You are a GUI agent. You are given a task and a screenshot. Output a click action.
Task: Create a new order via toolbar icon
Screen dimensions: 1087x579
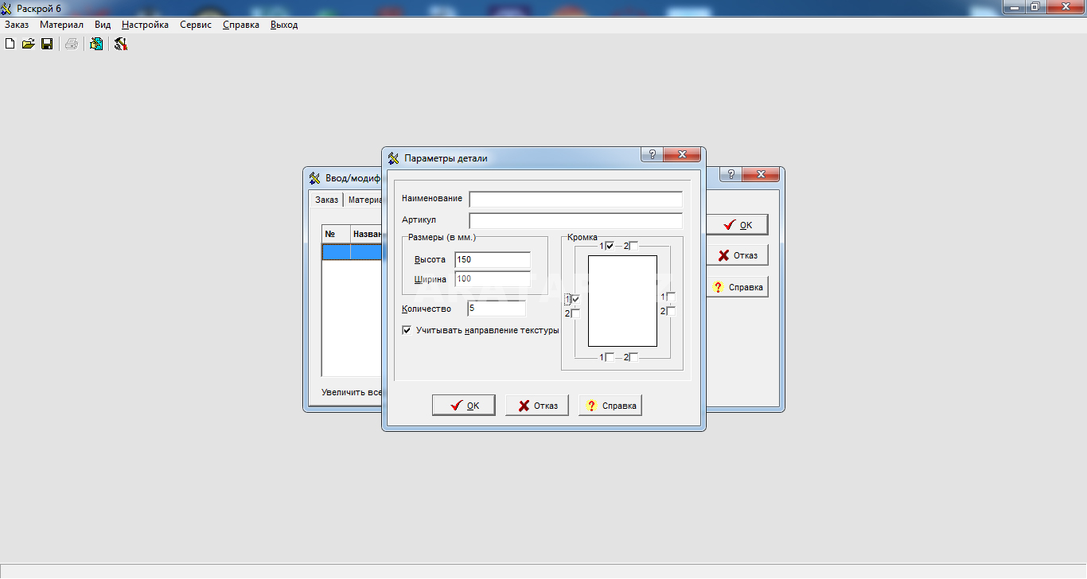coord(10,44)
